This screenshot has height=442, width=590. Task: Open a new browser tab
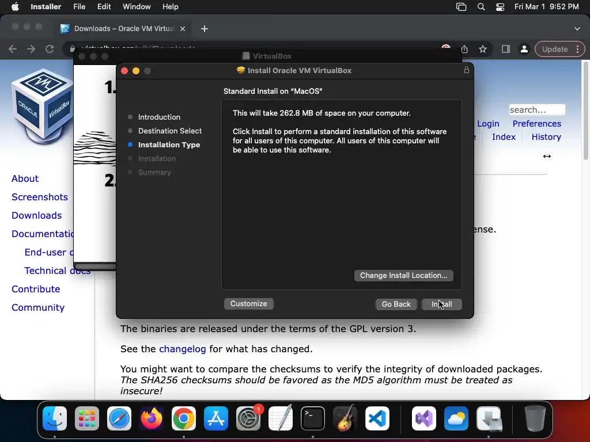pos(205,29)
